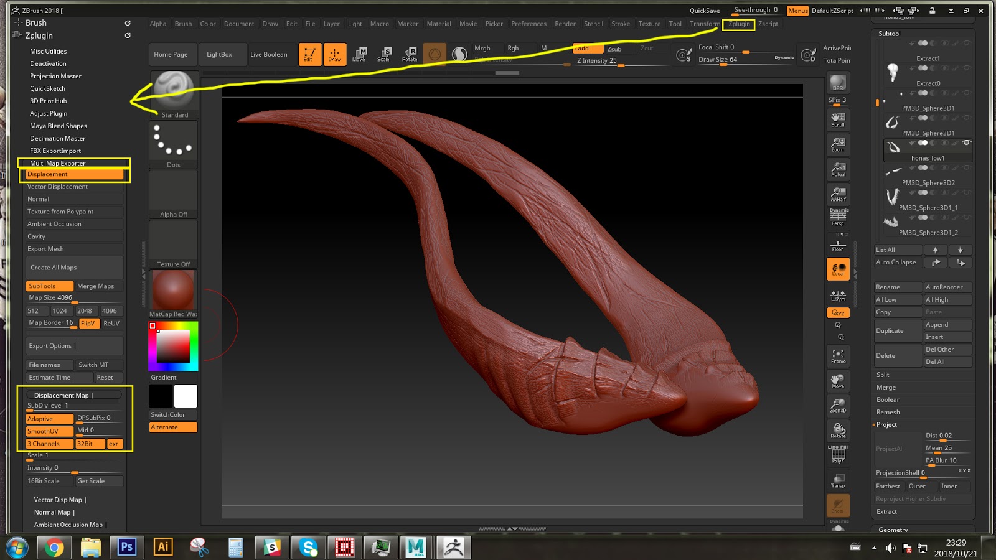This screenshot has height=560, width=996.
Task: Select the white main color swatch
Action: (186, 396)
